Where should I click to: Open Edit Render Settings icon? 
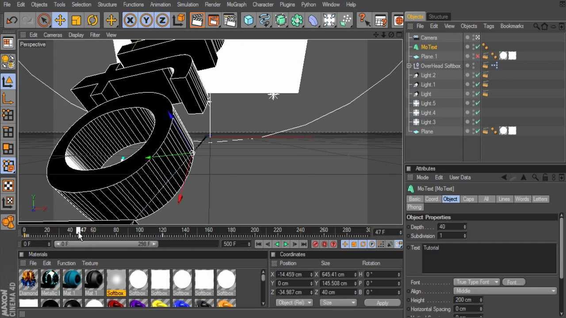tap(230, 20)
